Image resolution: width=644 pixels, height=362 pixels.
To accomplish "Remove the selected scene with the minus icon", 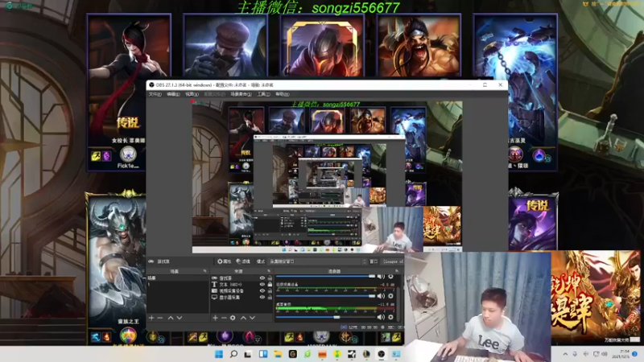I will point(160,318).
